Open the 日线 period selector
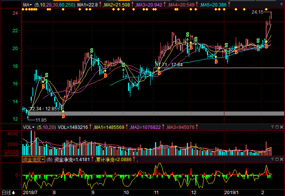The height and width of the screenshot is (196, 285). tap(8, 193)
